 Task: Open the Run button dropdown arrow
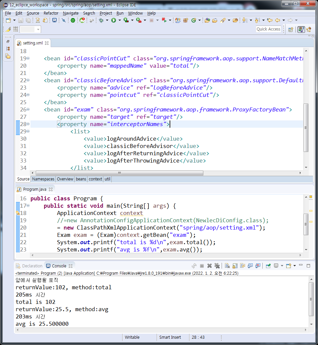(x=120, y=21)
